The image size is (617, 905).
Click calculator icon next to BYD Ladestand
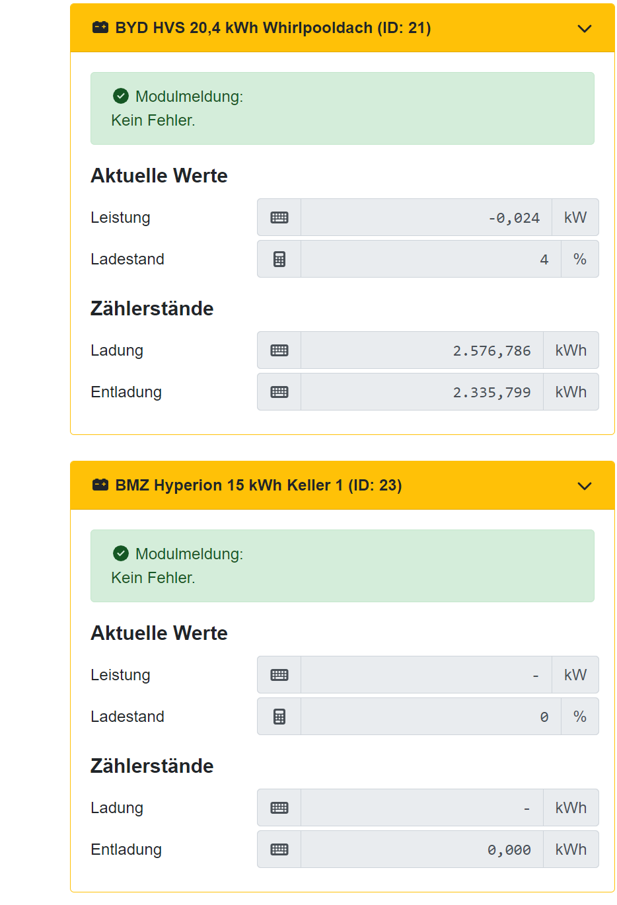point(279,259)
